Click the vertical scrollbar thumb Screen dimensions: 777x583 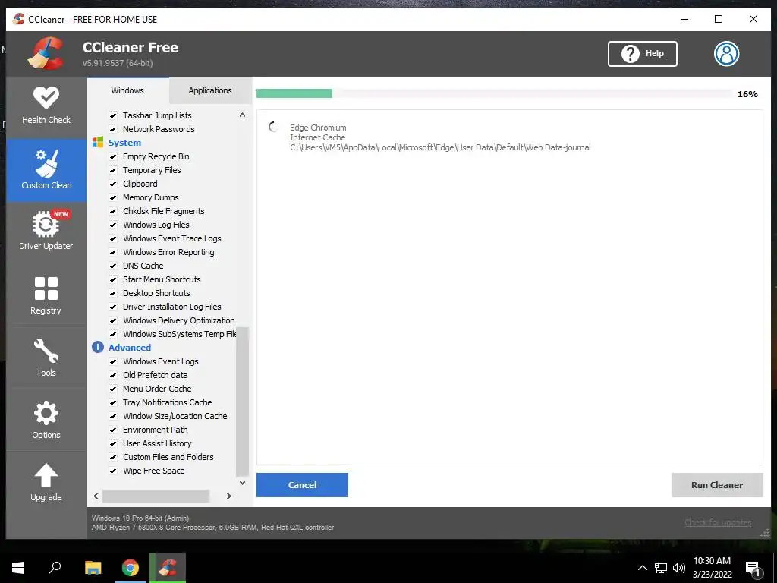click(242, 402)
